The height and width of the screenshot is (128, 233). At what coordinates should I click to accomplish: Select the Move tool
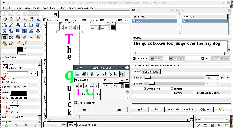24,25
